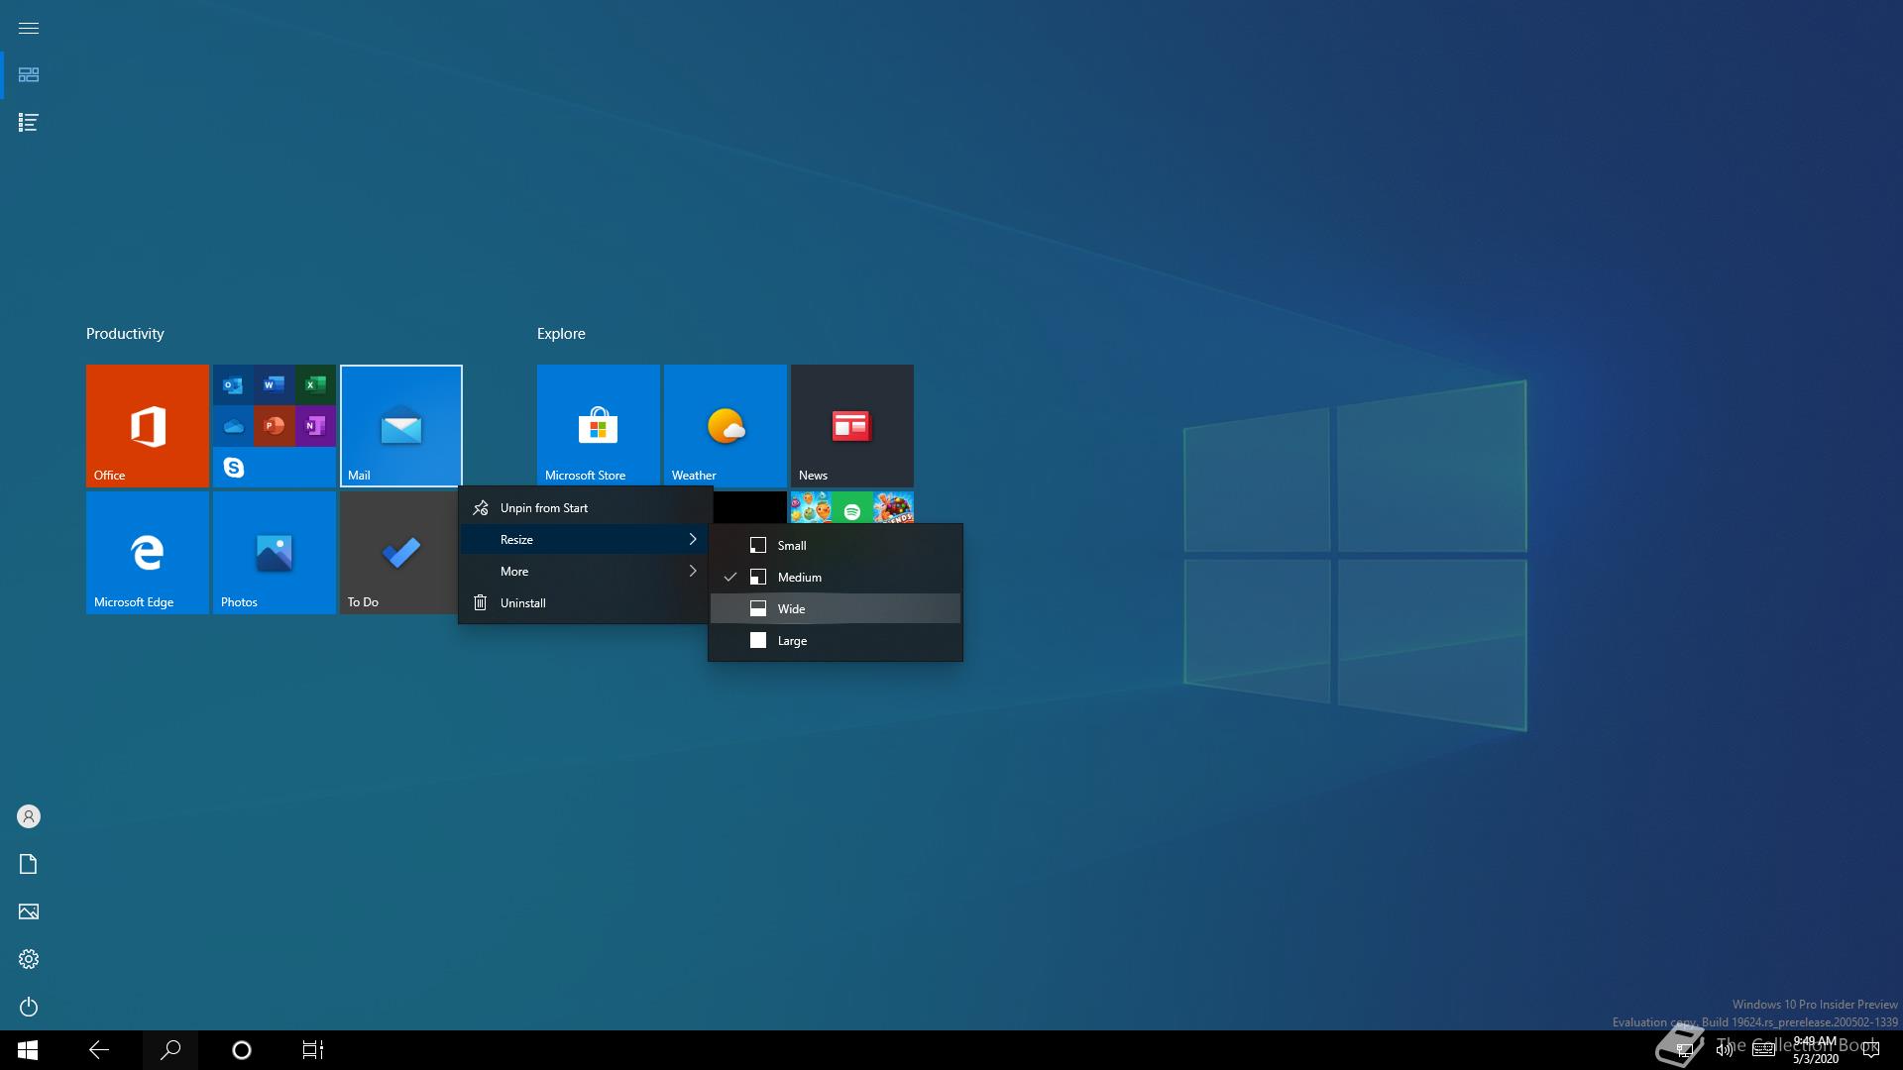The height and width of the screenshot is (1070, 1903).
Task: Open Word from the Office folder tile
Action: [x=275, y=384]
